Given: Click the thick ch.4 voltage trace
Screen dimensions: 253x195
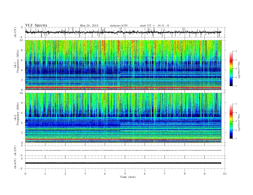Looking at the screenshot, I should (x=123, y=163).
